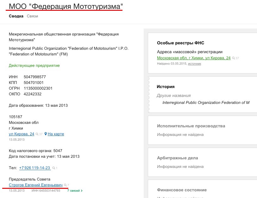This screenshot has height=198, width=257.
Task: Open the Сводка tab
Action: 16,16
